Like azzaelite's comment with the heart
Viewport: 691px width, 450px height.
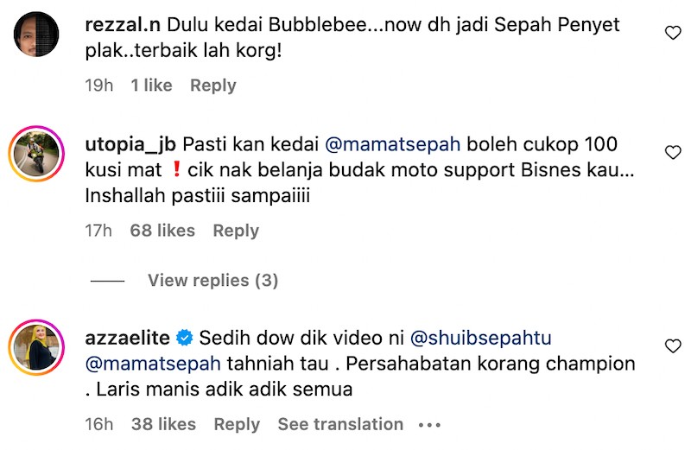coord(673,346)
